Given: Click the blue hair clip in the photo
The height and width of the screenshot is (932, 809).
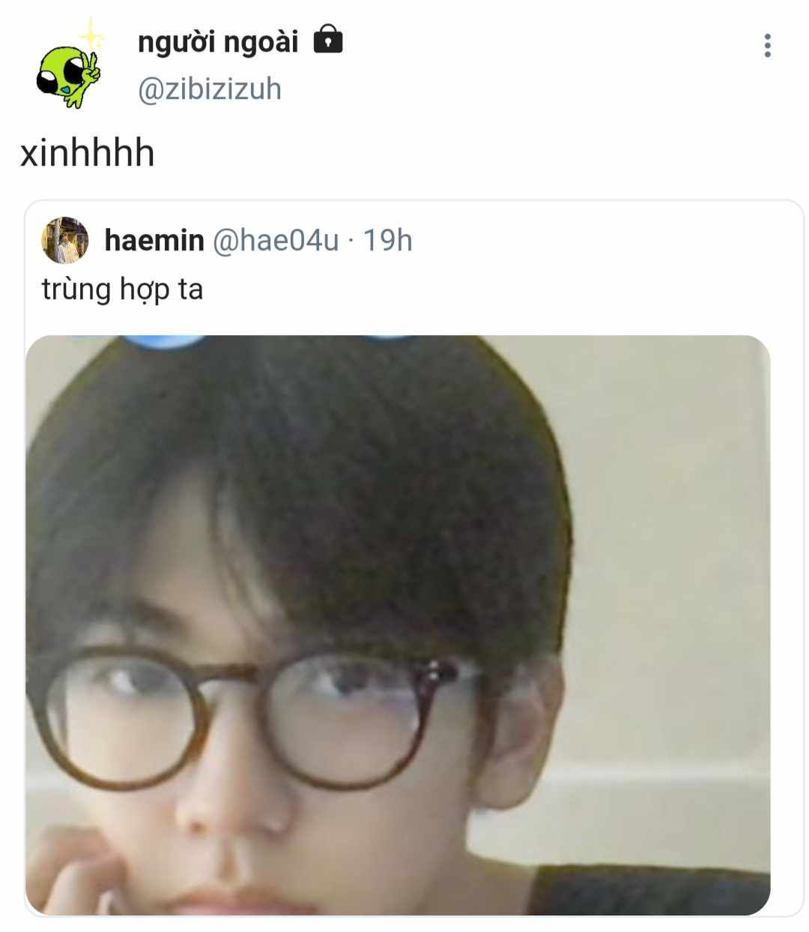Looking at the screenshot, I should point(165,342).
